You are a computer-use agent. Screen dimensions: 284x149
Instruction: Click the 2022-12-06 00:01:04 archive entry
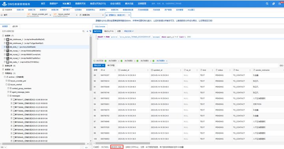tap(30, 100)
